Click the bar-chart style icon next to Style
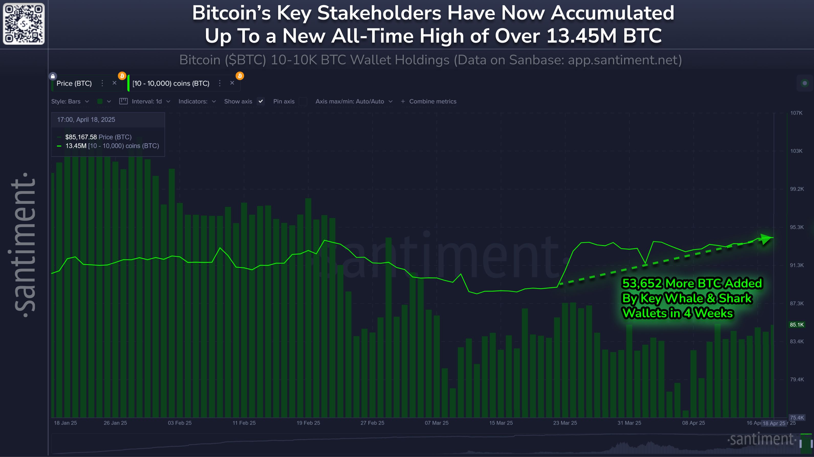 click(x=123, y=102)
